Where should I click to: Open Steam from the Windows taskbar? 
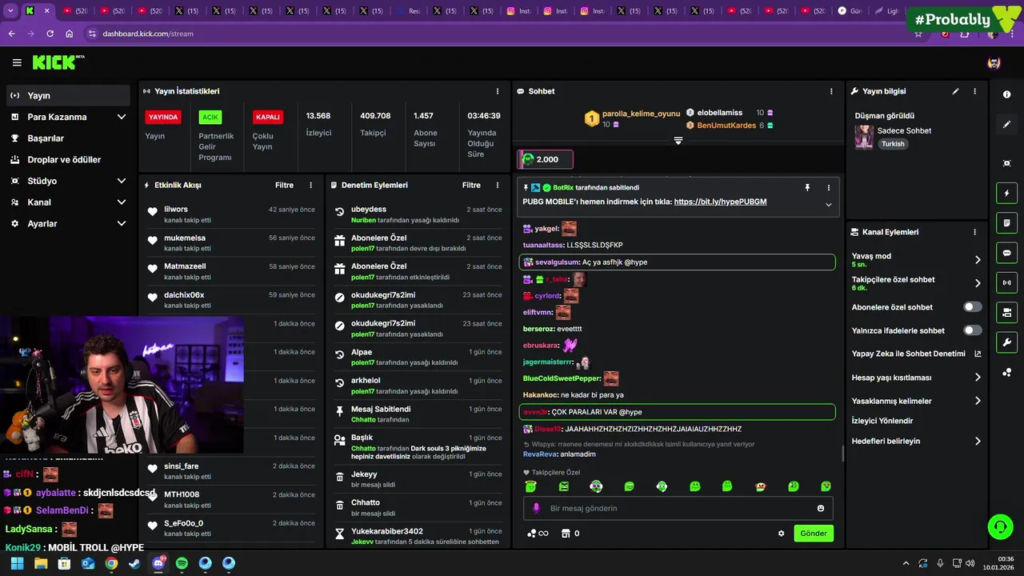click(134, 563)
